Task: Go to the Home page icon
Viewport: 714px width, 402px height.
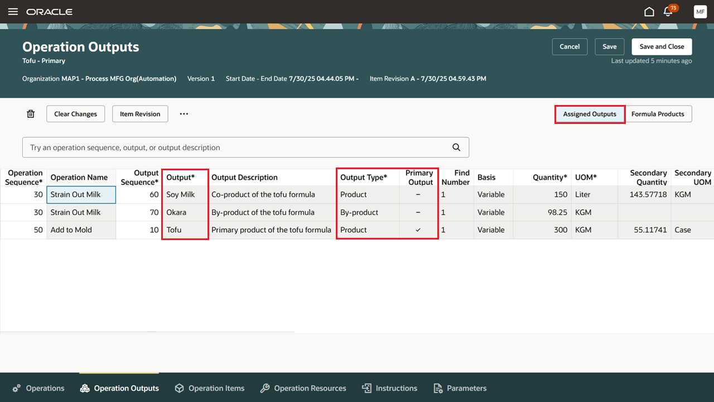Action: pos(649,12)
